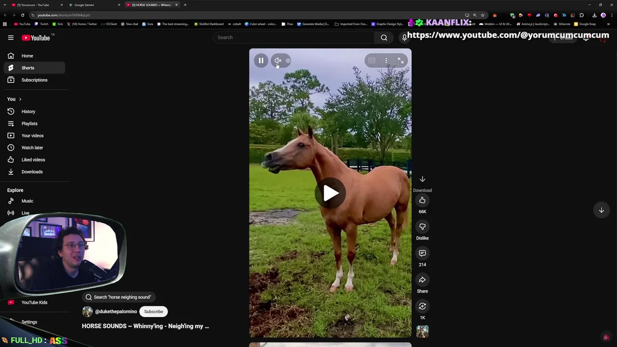This screenshot has width=617, height=347.
Task: Open the Extensions puzzle icon
Action: (581, 15)
